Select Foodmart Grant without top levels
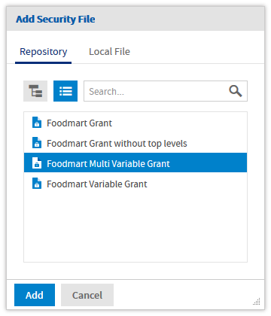This screenshot has width=271, height=316. [x=135, y=143]
